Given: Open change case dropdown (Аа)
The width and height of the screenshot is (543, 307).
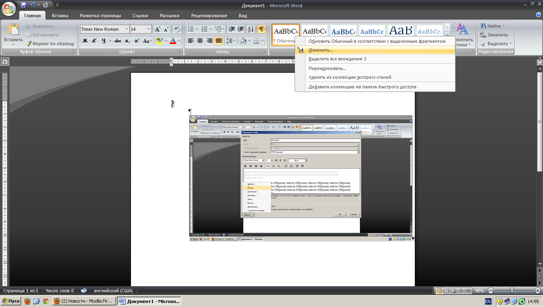Looking at the screenshot, I should (x=148, y=41).
